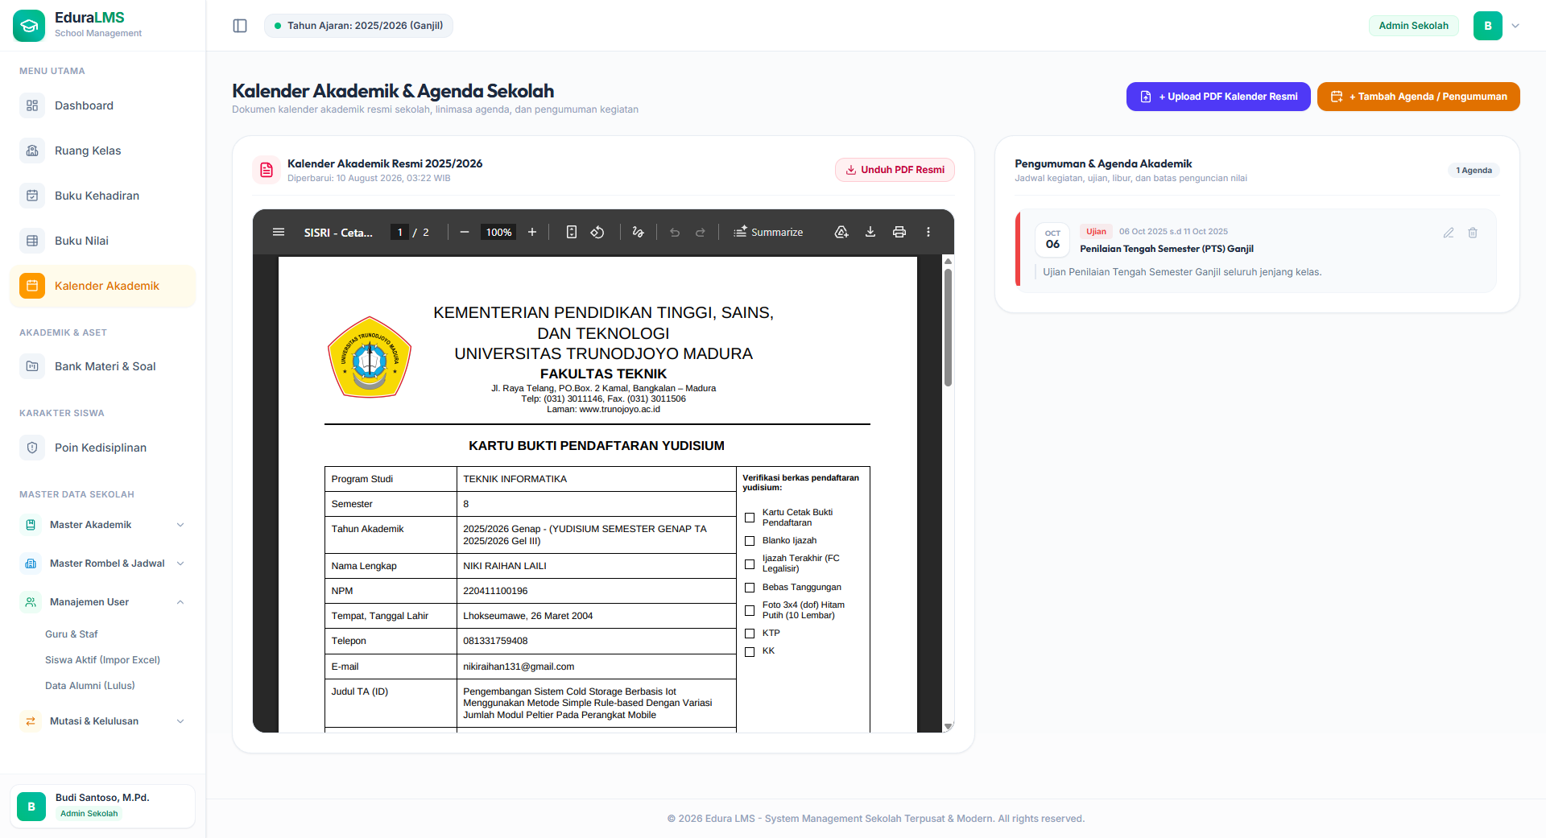Click Unduh PDF Resmi button
This screenshot has width=1546, height=838.
[895, 170]
